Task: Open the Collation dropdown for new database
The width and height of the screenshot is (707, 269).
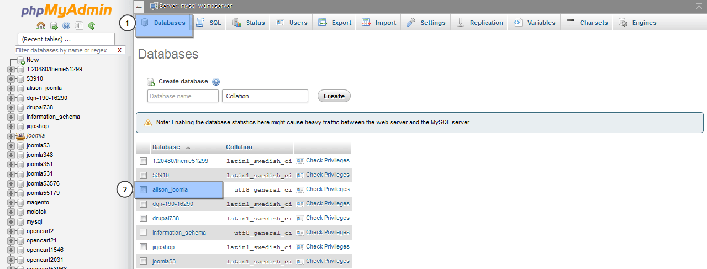Action: [265, 96]
